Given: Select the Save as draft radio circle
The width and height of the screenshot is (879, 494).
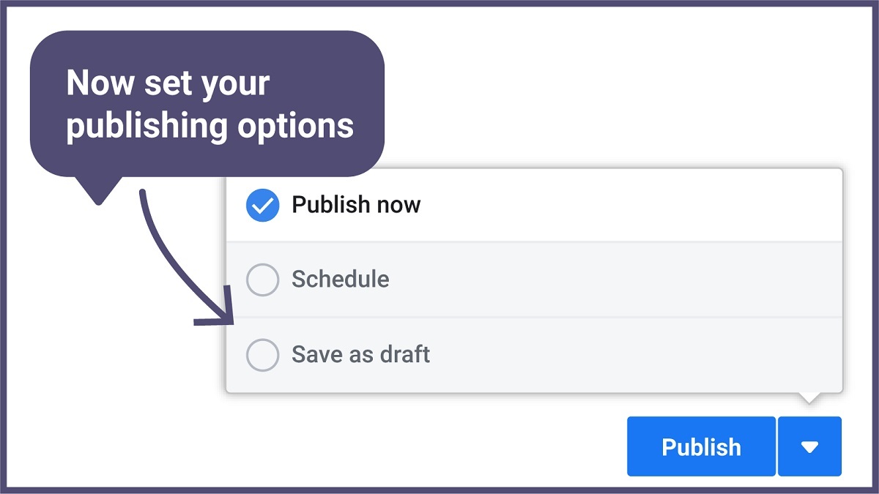Looking at the screenshot, I should tap(262, 355).
